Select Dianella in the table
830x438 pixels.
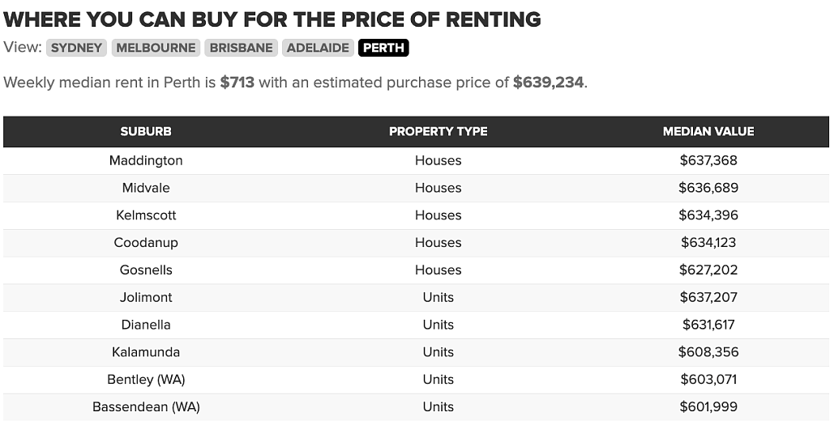(146, 325)
